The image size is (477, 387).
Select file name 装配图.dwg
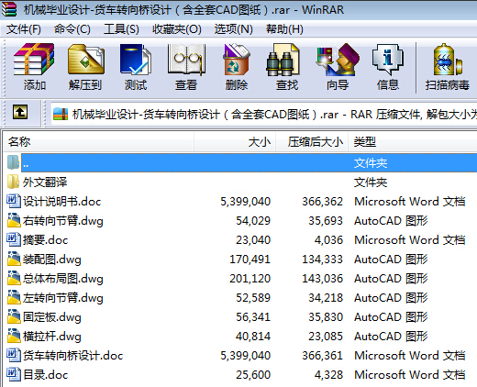[52, 260]
